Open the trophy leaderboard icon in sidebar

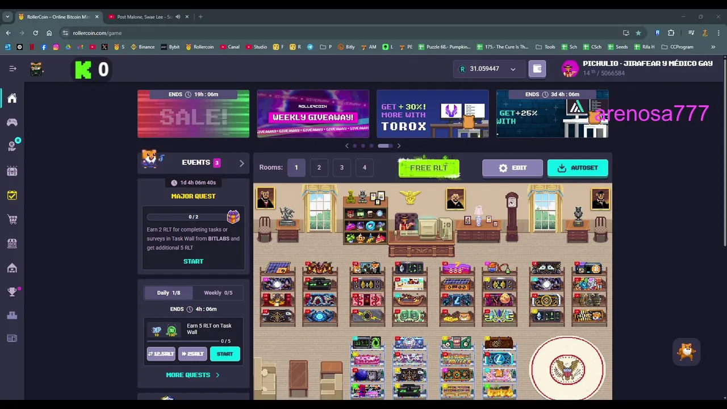click(x=12, y=292)
